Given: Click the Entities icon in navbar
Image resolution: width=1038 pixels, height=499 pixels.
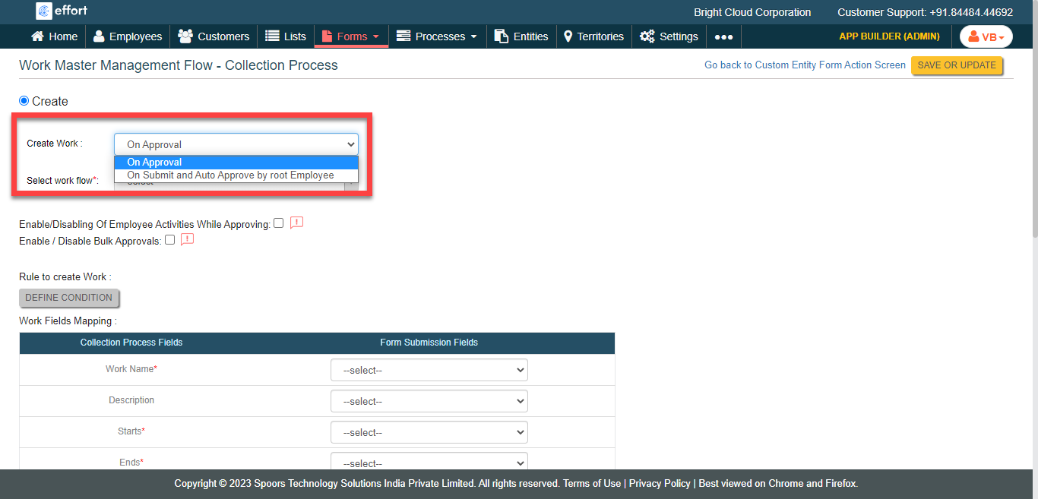Looking at the screenshot, I should tap(501, 36).
